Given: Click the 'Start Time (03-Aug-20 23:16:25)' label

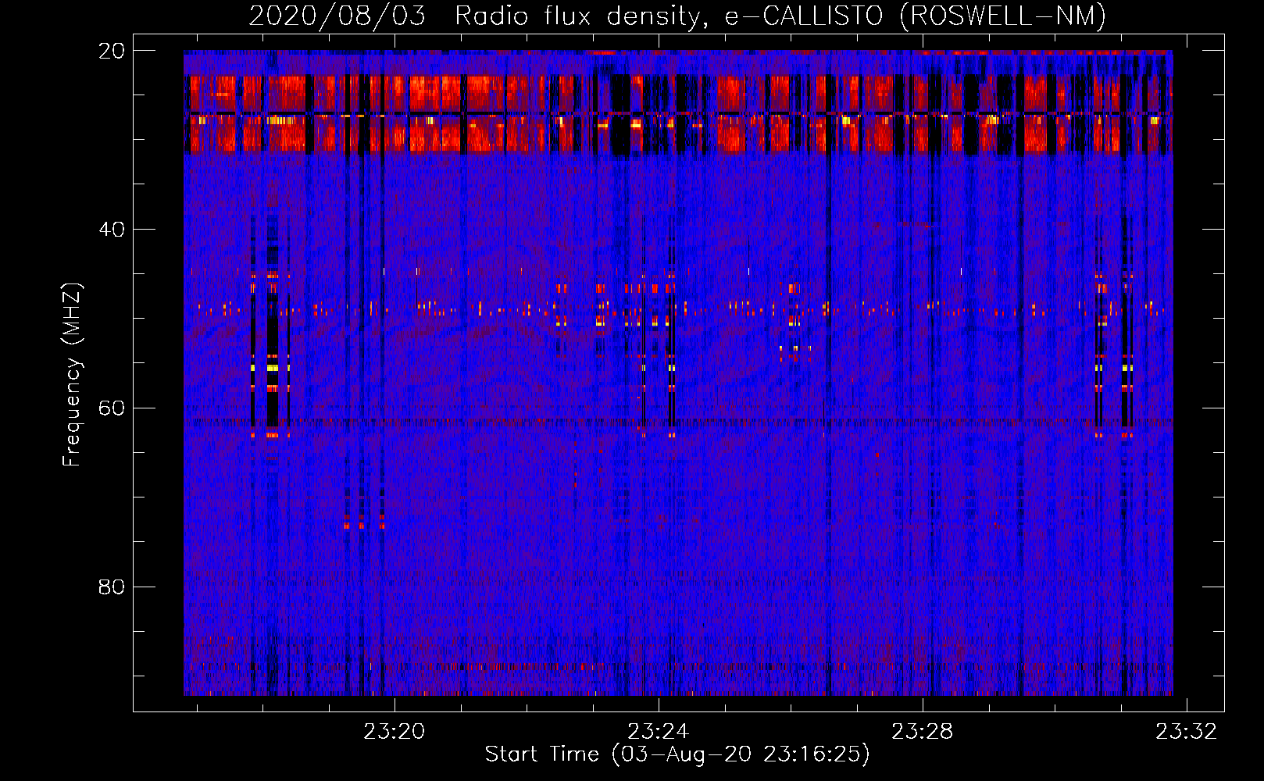Looking at the screenshot, I should click(x=677, y=754).
